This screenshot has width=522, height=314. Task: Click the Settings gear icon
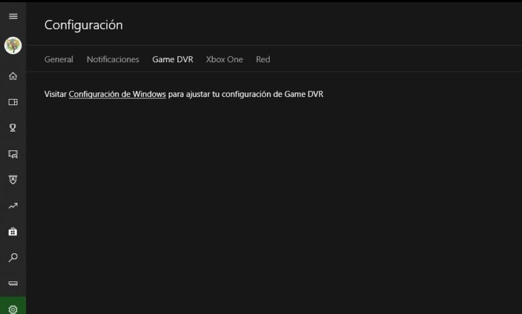tap(13, 309)
